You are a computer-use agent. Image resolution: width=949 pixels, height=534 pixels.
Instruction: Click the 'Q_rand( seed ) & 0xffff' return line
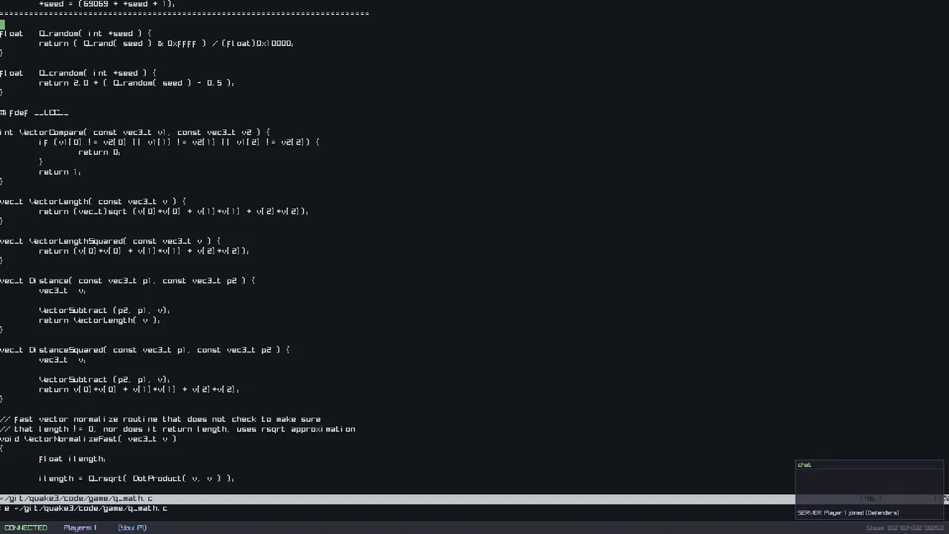click(x=166, y=43)
